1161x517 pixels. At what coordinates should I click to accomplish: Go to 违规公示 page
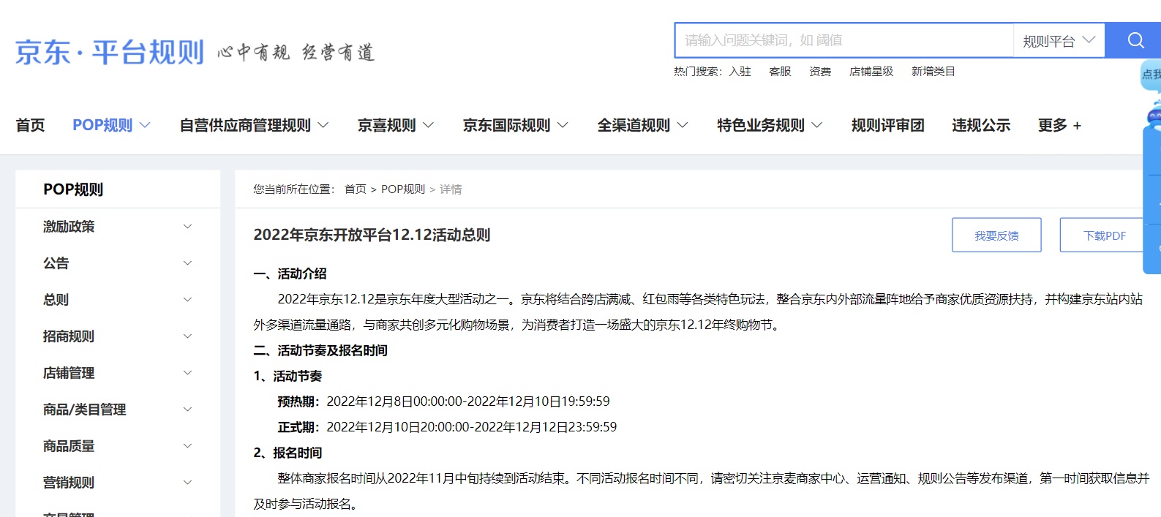pyautogui.click(x=981, y=125)
